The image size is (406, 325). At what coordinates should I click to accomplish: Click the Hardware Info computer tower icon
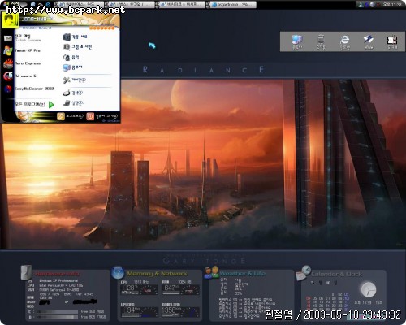(x=26, y=272)
